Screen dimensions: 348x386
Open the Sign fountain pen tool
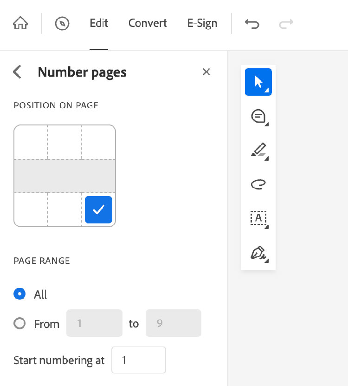[258, 253]
